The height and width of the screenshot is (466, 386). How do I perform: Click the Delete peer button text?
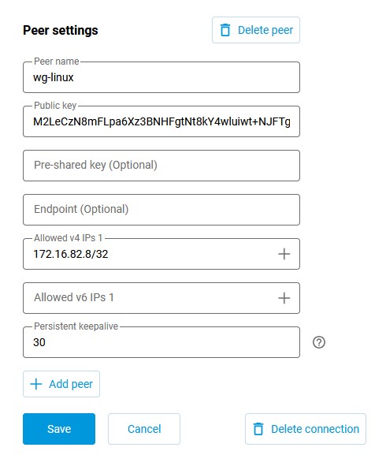[265, 30]
